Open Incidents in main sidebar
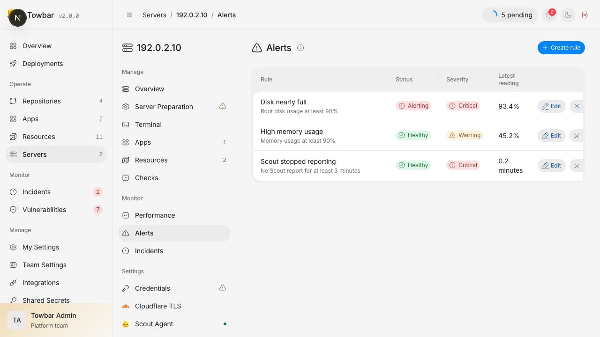The height and width of the screenshot is (337, 600). coord(56,192)
